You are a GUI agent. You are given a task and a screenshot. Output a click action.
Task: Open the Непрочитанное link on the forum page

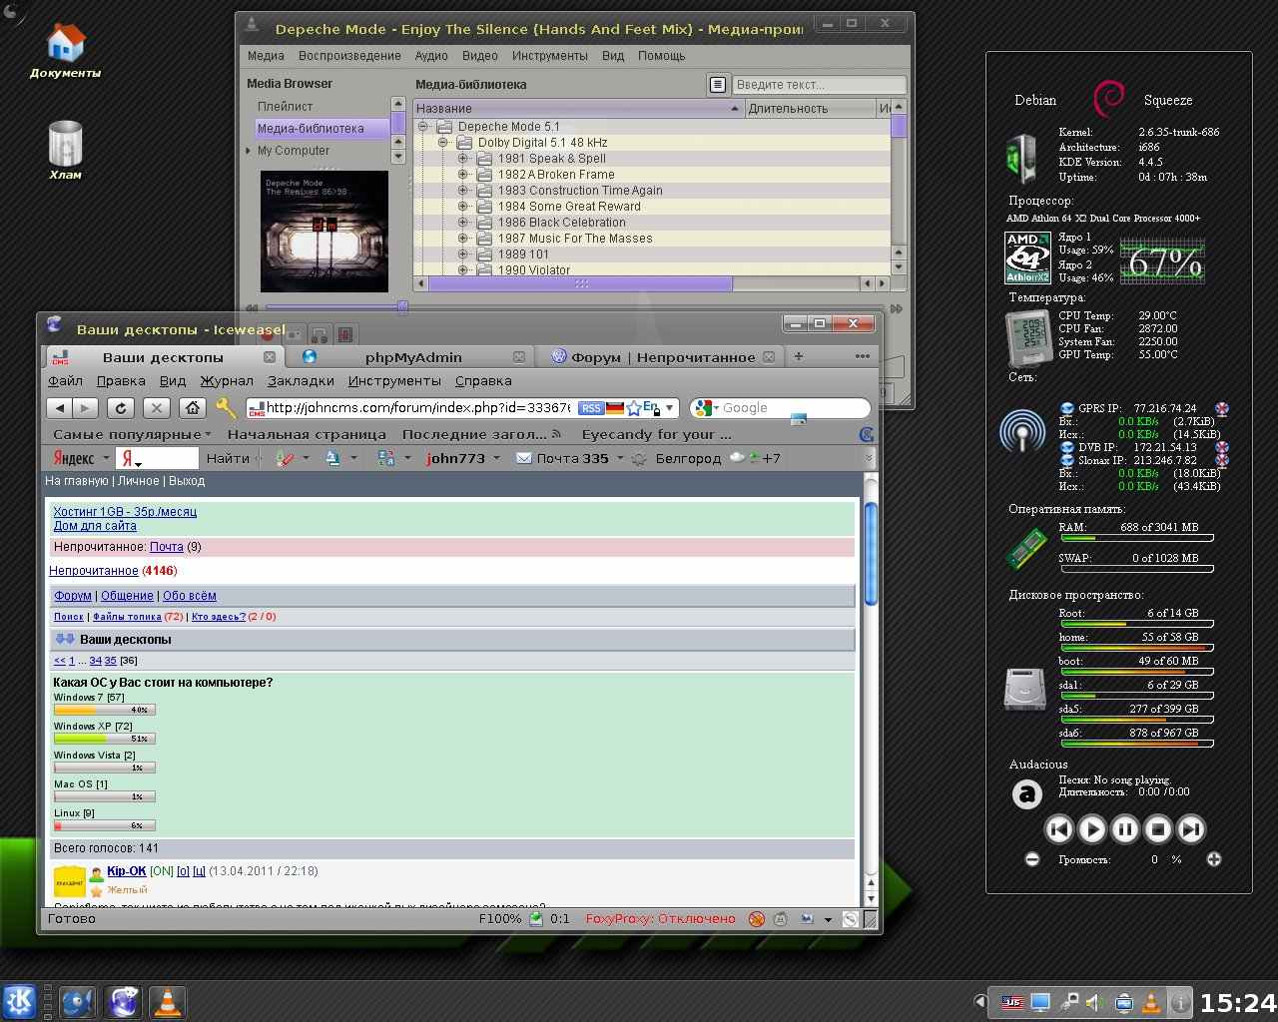[x=94, y=571]
